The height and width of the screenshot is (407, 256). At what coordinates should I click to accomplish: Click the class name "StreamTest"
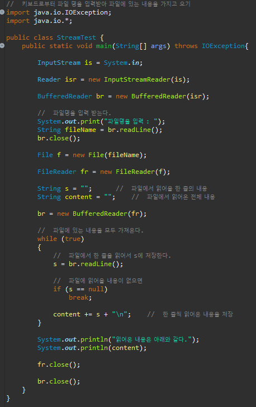point(77,37)
